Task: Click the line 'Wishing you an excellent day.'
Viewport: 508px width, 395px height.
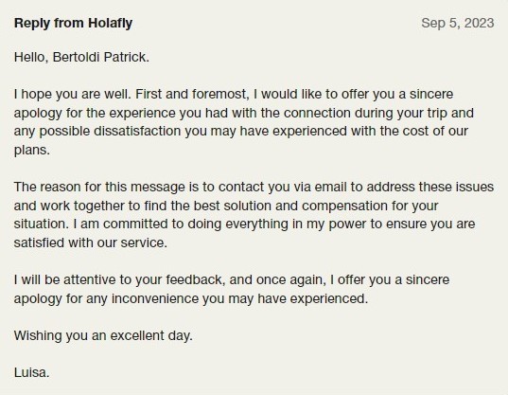Action: pos(103,335)
